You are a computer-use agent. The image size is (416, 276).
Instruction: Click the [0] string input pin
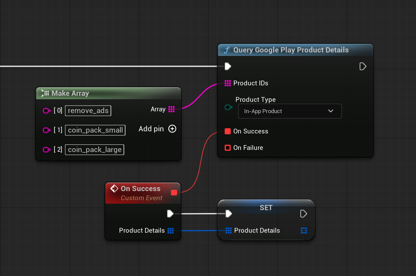(47, 110)
